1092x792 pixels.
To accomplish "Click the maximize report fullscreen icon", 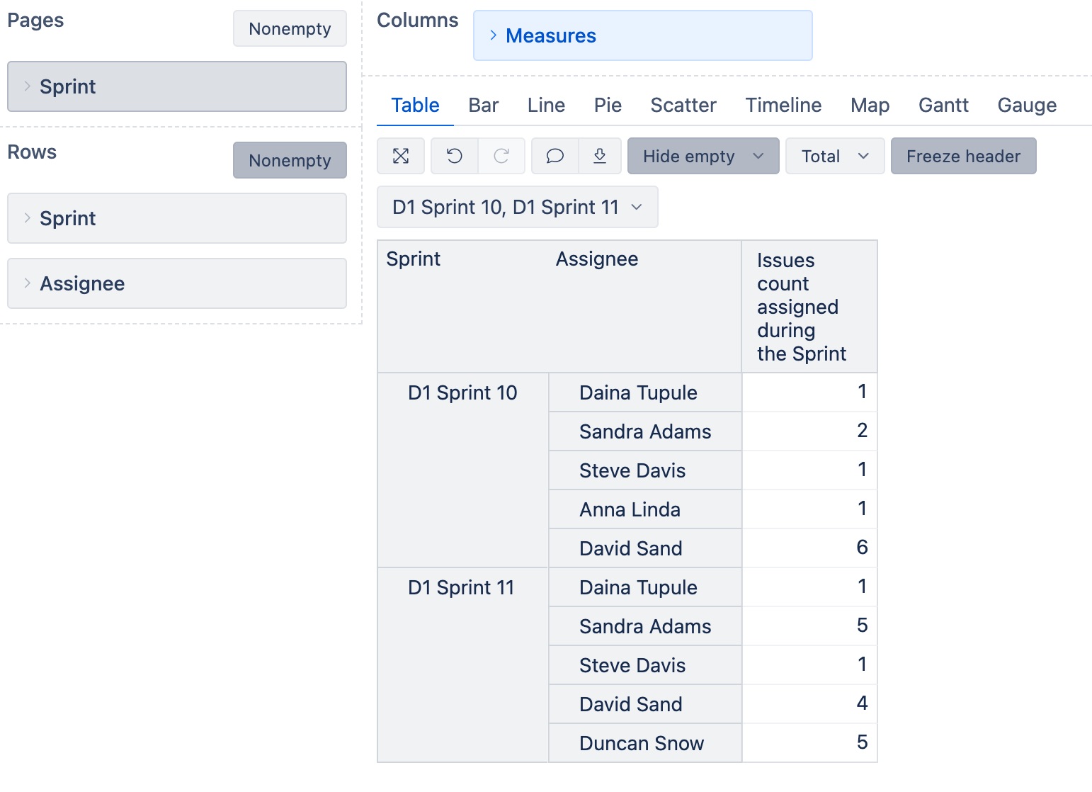I will point(401,156).
